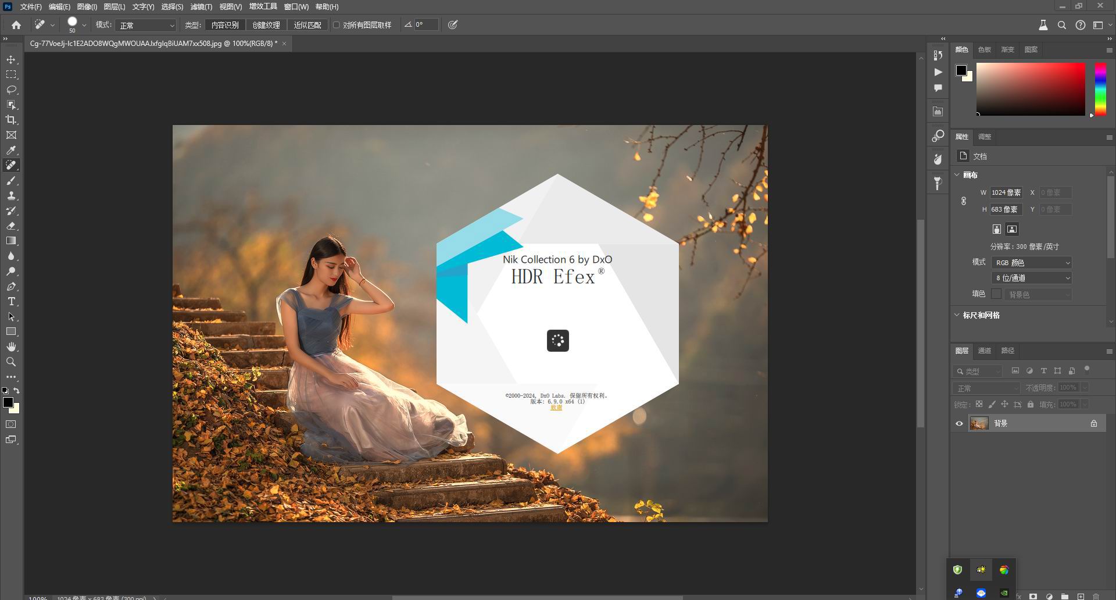This screenshot has height=600, width=1116.
Task: Click the toolbar foreground color swatch
Action: tap(8, 402)
